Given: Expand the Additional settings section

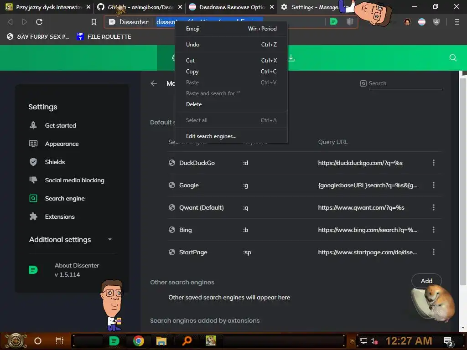Looking at the screenshot, I should click(72, 240).
